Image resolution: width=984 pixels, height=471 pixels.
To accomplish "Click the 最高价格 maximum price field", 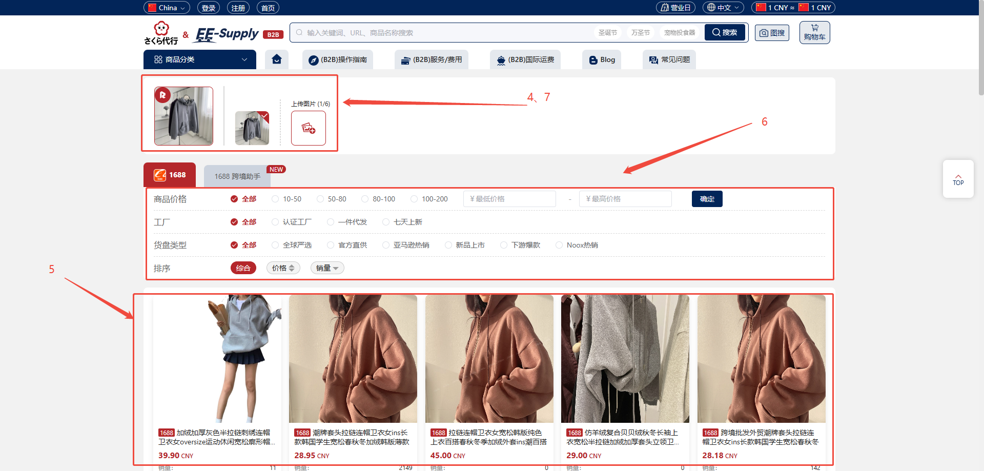I will [626, 199].
